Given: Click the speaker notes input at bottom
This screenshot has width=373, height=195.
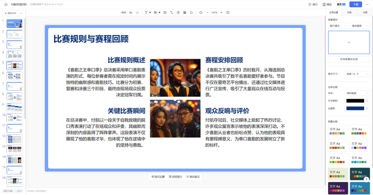Looking at the screenshot, I should point(175,191).
